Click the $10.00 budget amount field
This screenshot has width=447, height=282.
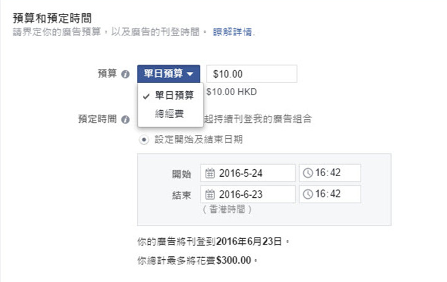click(251, 74)
